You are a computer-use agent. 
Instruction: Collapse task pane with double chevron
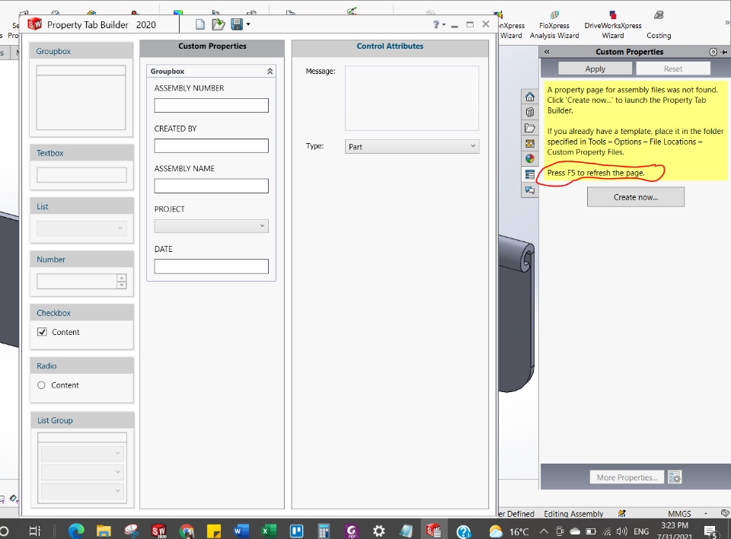click(547, 52)
